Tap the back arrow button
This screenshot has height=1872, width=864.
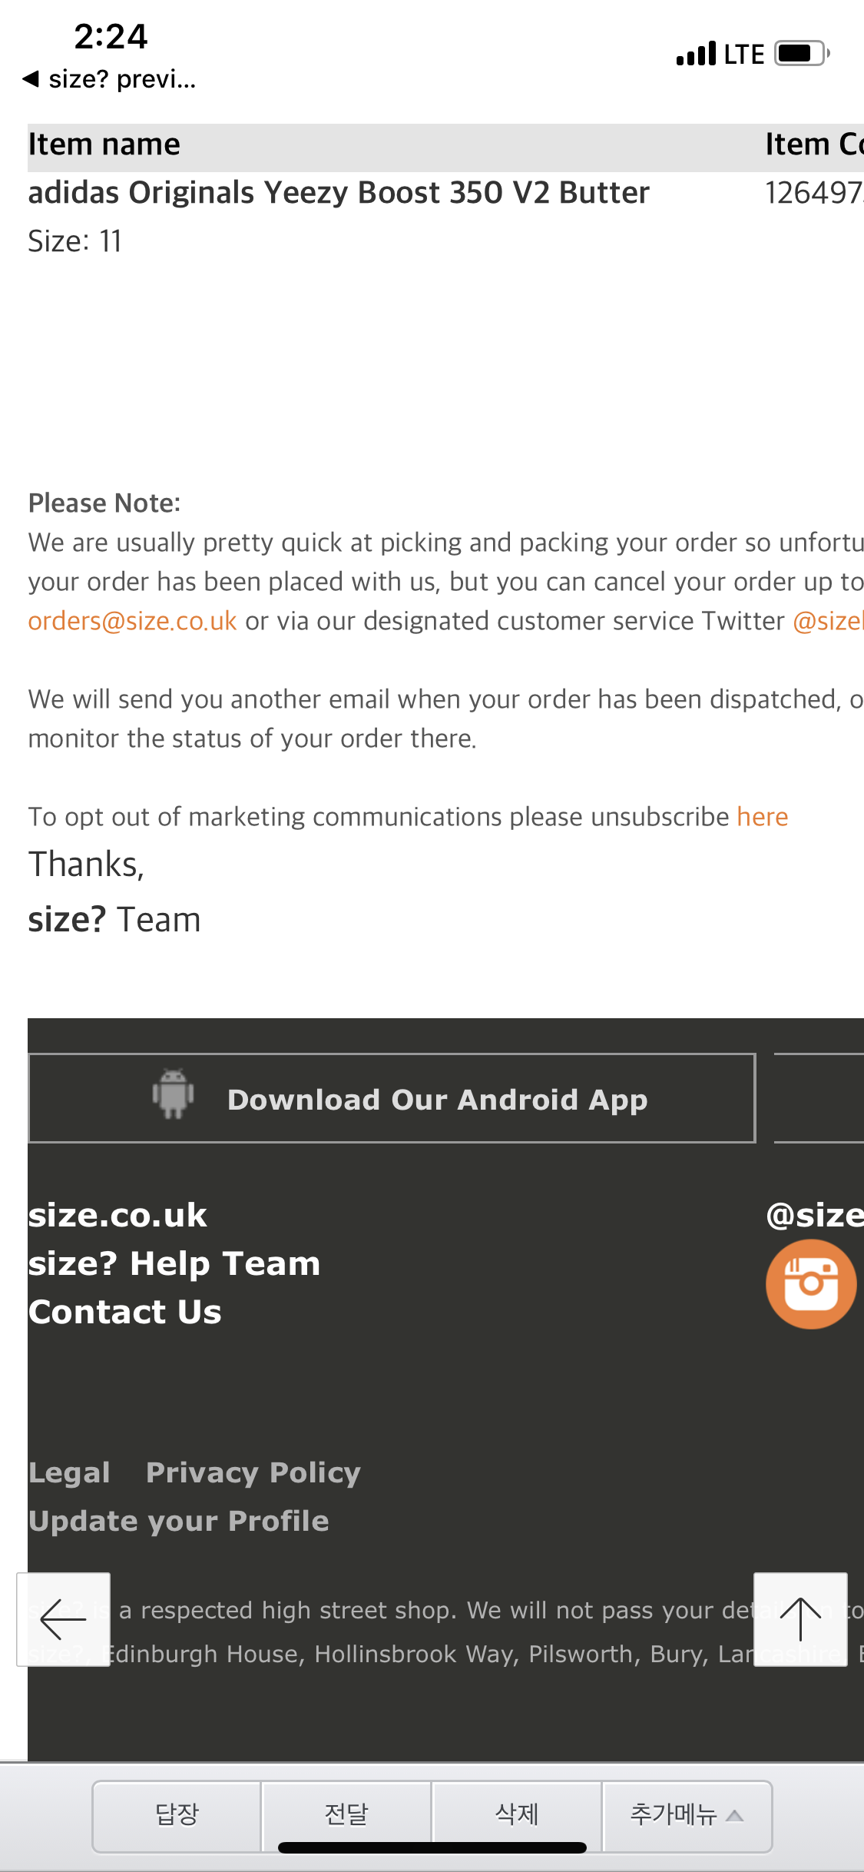coord(63,1619)
